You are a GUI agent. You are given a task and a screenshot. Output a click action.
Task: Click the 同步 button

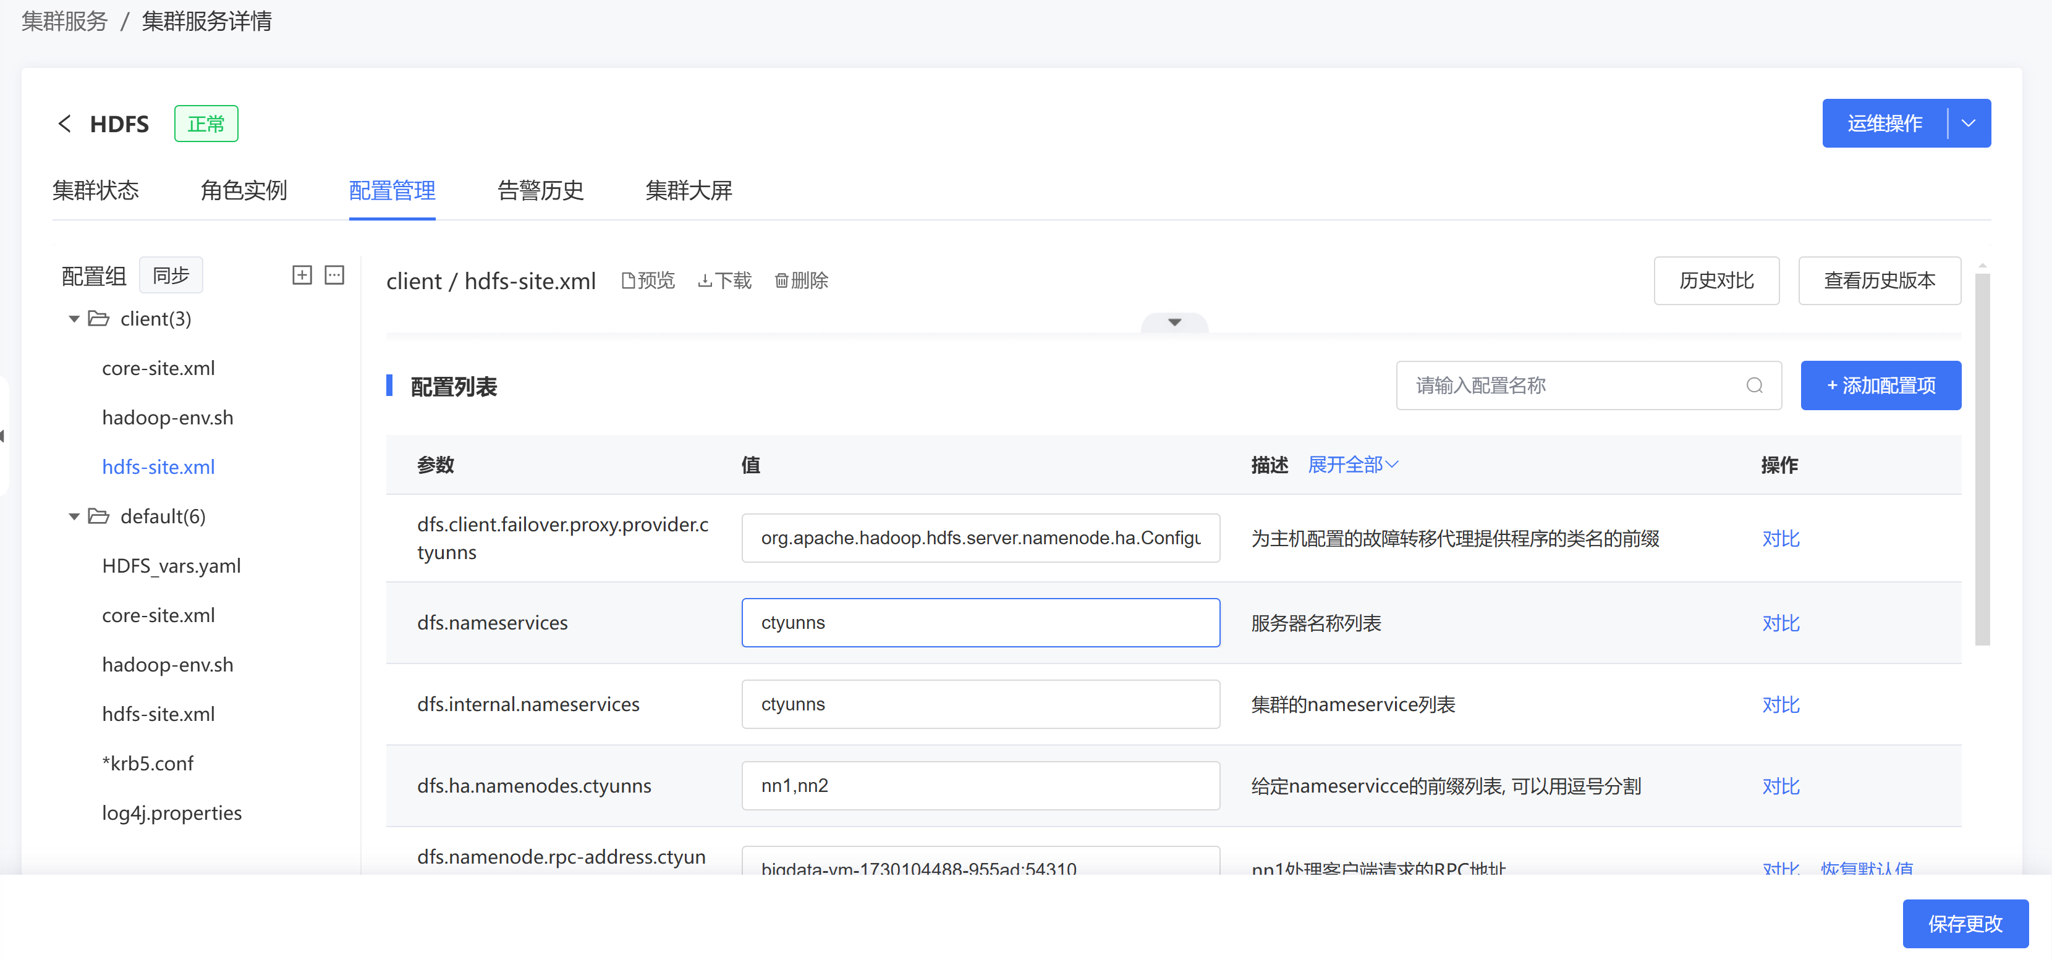point(171,275)
